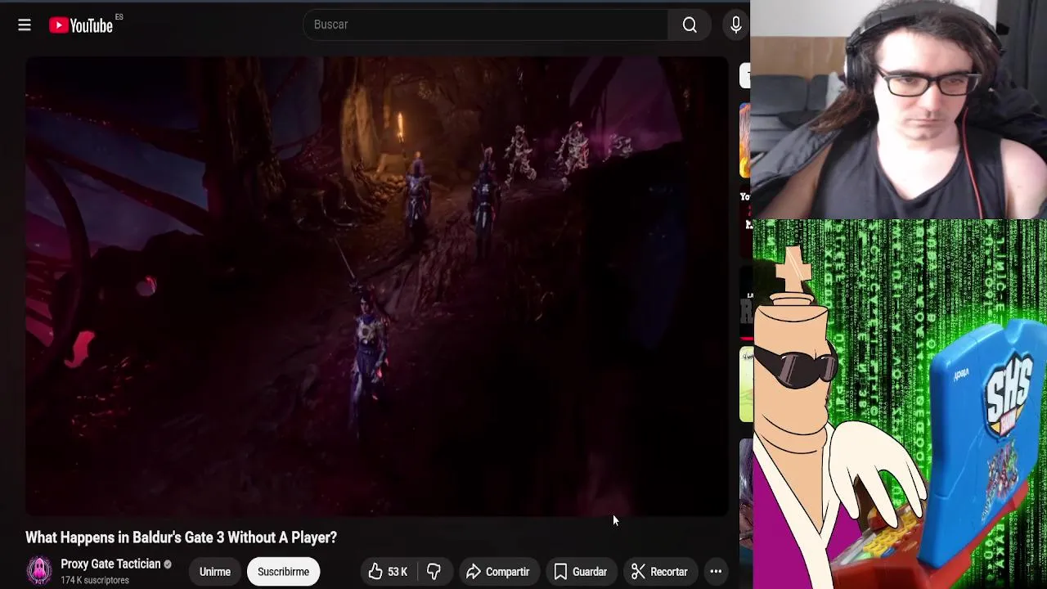Clip the video with Recortar
1047x589 pixels.
pos(659,572)
